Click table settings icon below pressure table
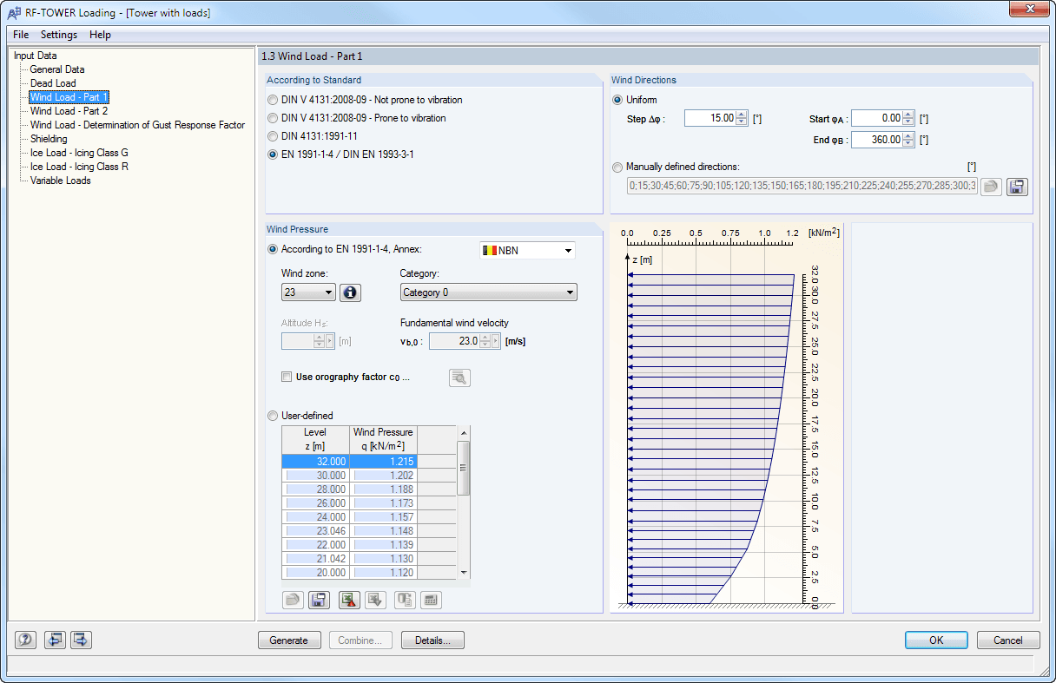Viewport: 1056px width, 683px height. [432, 599]
